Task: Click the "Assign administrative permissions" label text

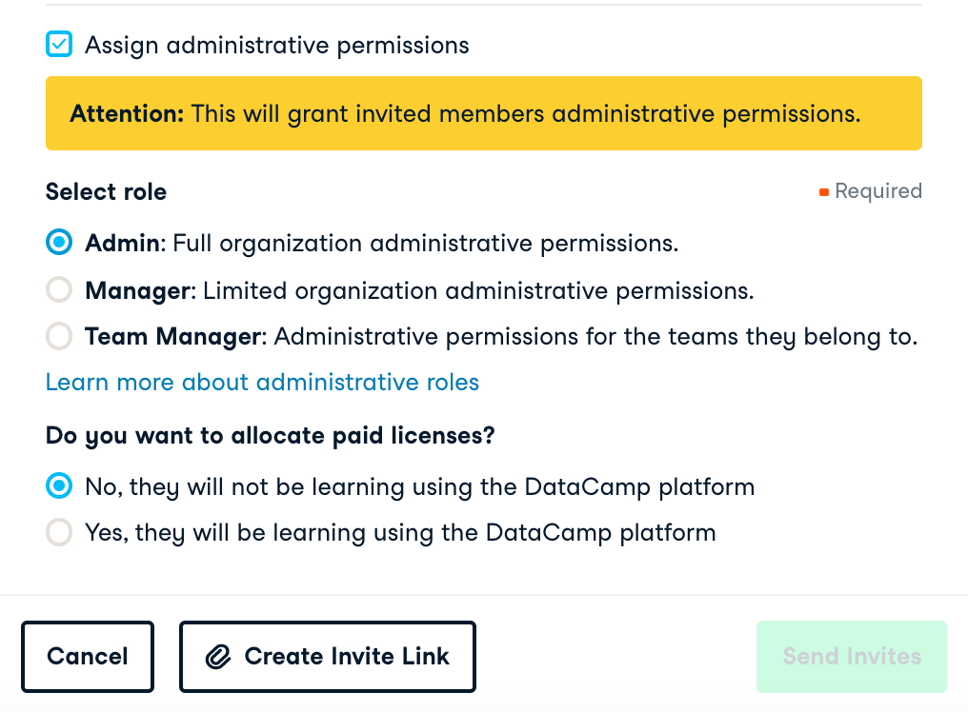Action: click(276, 45)
